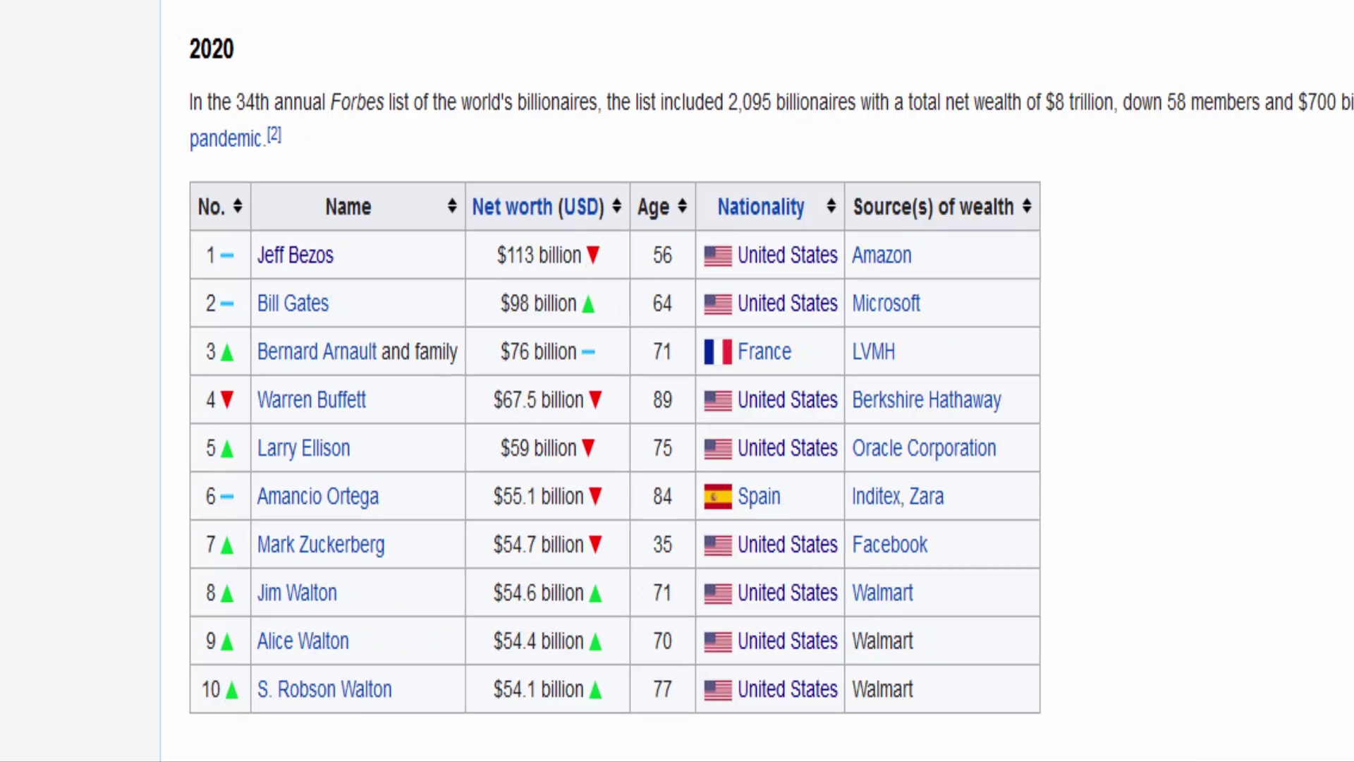
Task: Open the Jeff Bezos article link
Action: (295, 255)
